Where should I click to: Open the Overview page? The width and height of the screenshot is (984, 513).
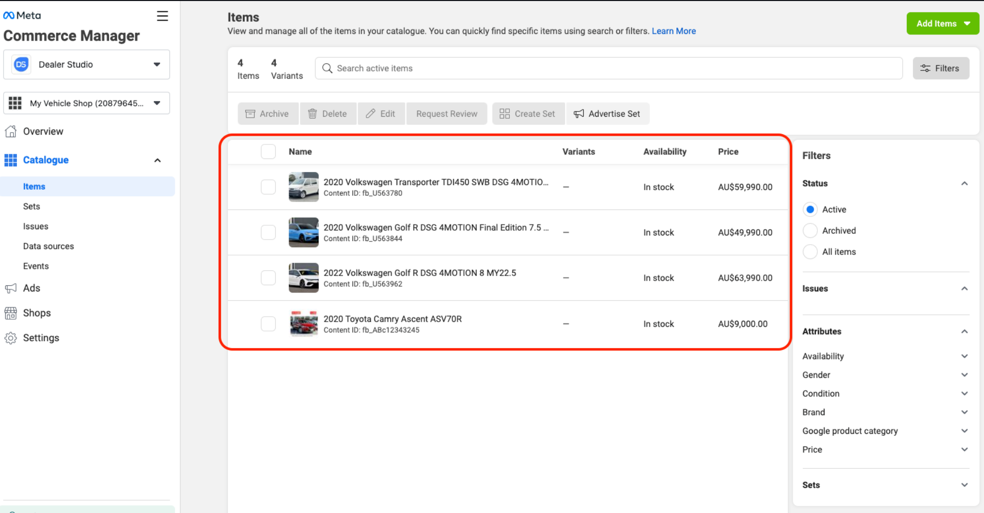coord(43,131)
